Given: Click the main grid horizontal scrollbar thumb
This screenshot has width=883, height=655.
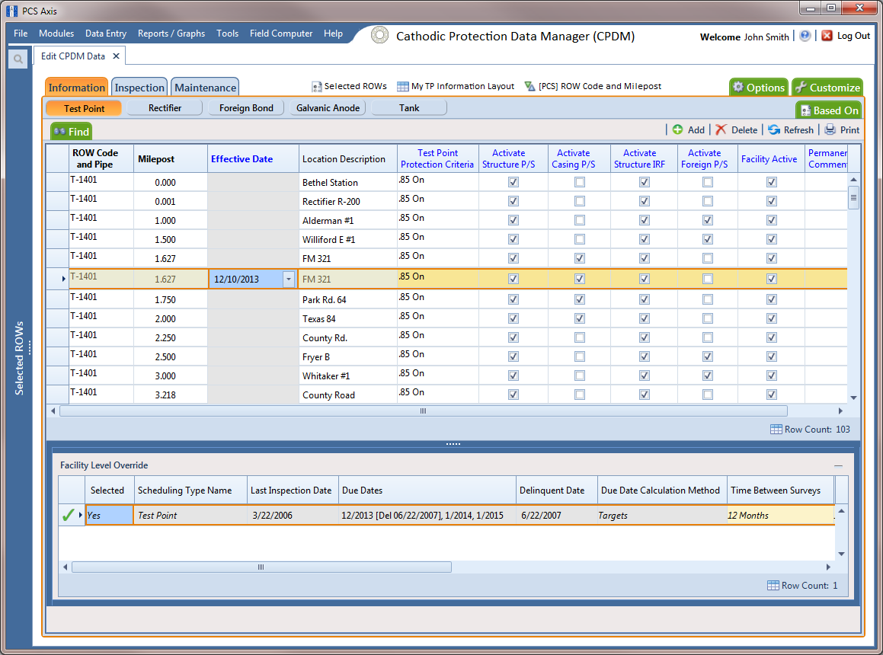Looking at the screenshot, I should (x=423, y=411).
